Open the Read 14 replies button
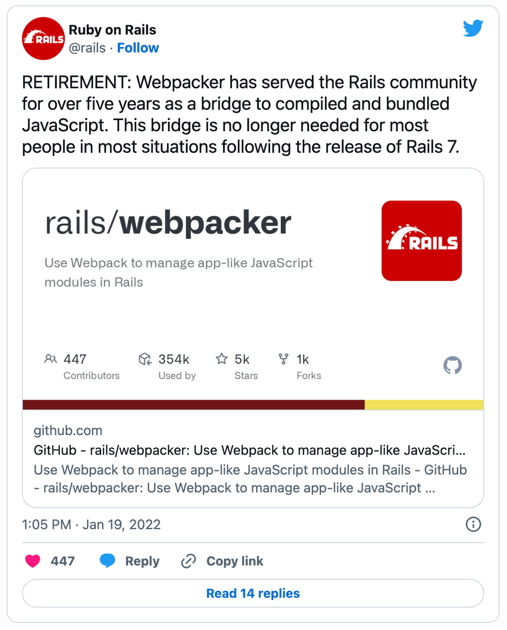Viewport: 507px width, 630px height. click(253, 593)
